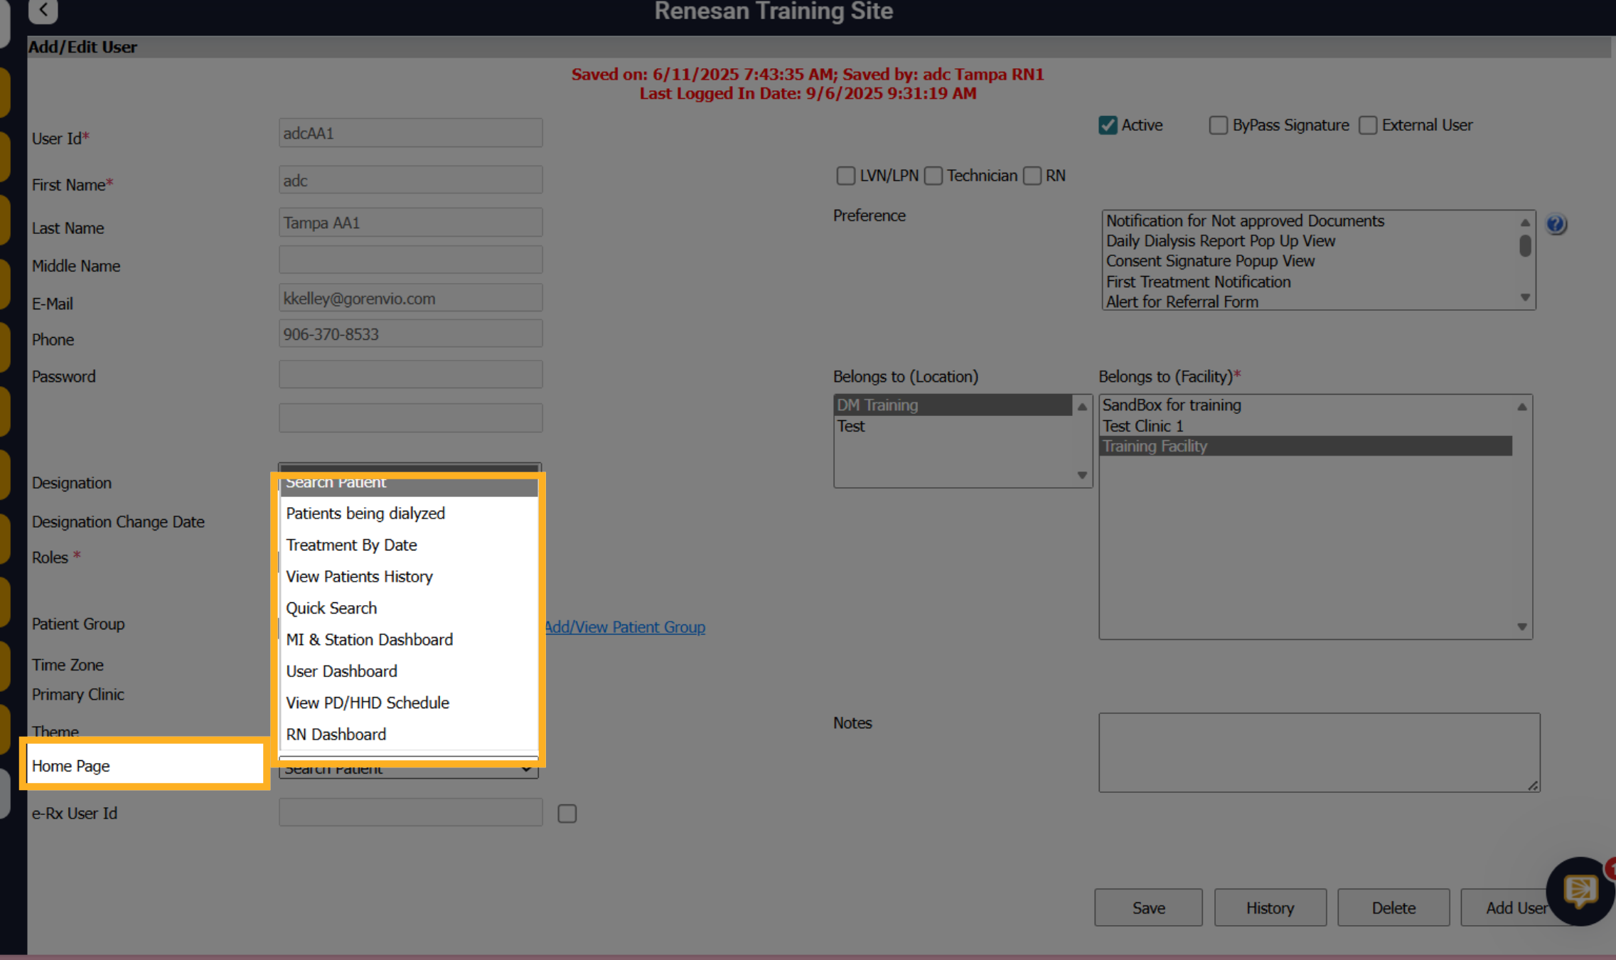Click the Add User button
Screen dimensions: 1616x960
1516,907
